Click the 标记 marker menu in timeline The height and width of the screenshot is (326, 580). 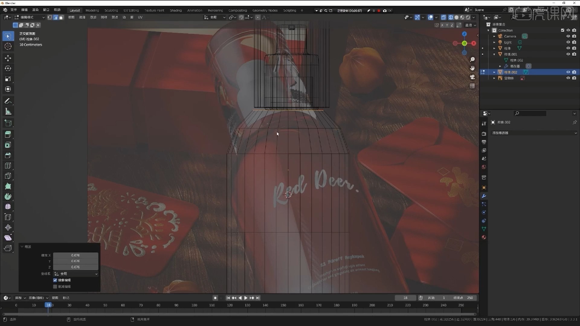point(66,298)
